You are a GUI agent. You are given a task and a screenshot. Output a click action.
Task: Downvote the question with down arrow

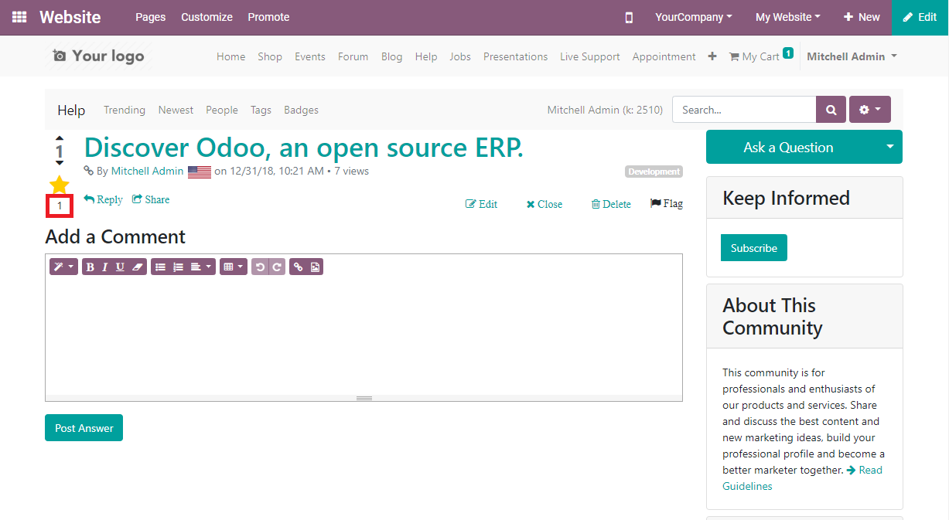60,163
